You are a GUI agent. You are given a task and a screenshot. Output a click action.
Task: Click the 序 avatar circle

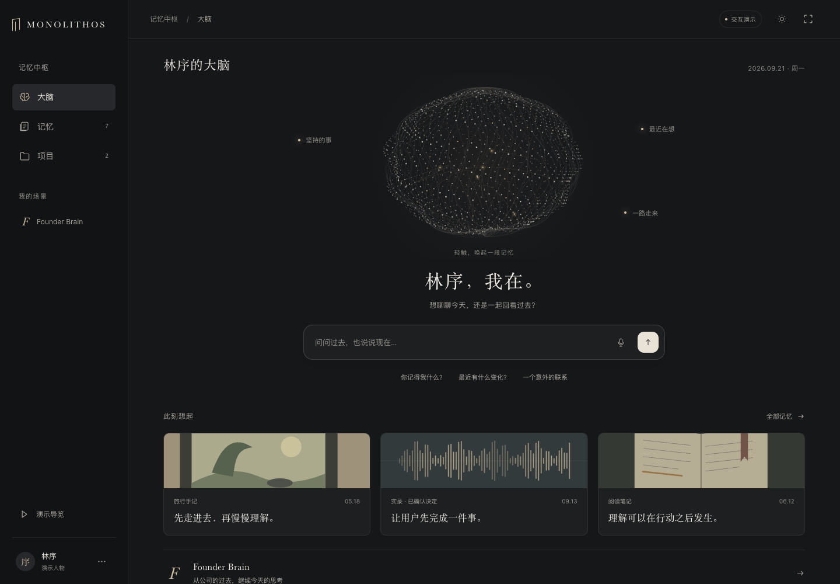(x=25, y=561)
